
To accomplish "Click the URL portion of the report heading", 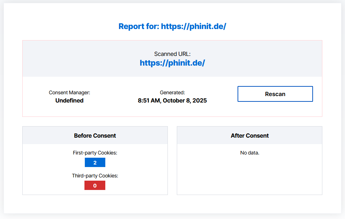I will coord(193,27).
